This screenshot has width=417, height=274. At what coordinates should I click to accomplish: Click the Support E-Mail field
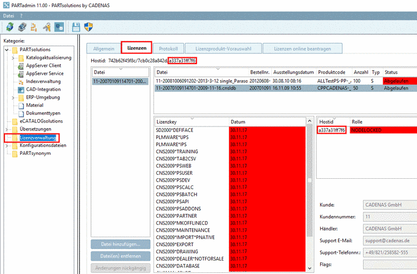click(x=390, y=241)
